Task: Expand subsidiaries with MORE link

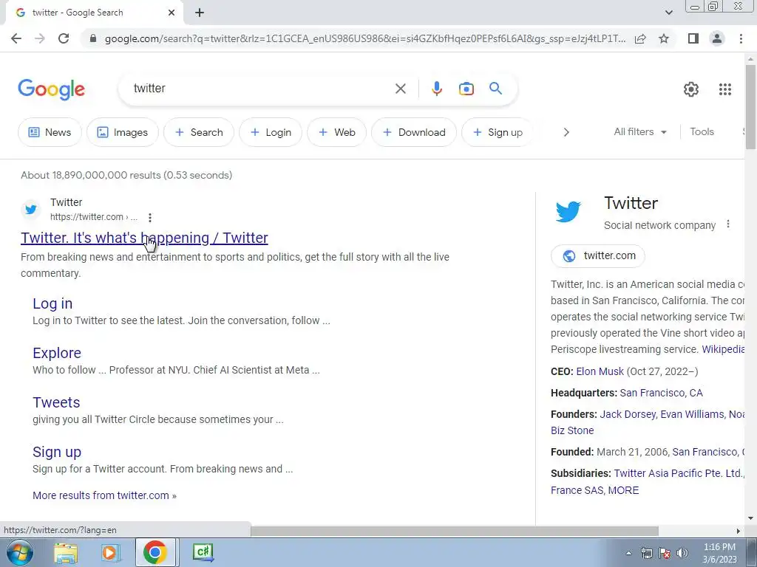Action: tap(623, 490)
